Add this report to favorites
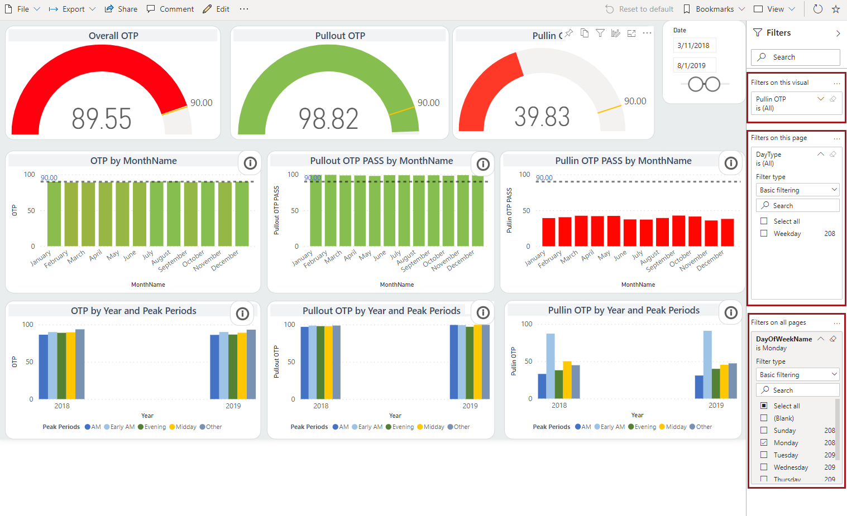 point(836,9)
